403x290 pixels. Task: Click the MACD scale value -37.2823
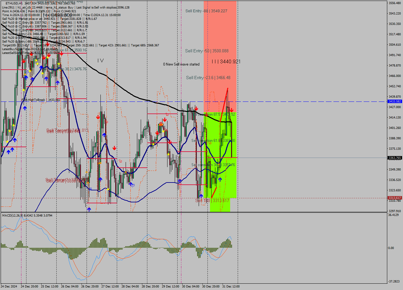point(394,281)
